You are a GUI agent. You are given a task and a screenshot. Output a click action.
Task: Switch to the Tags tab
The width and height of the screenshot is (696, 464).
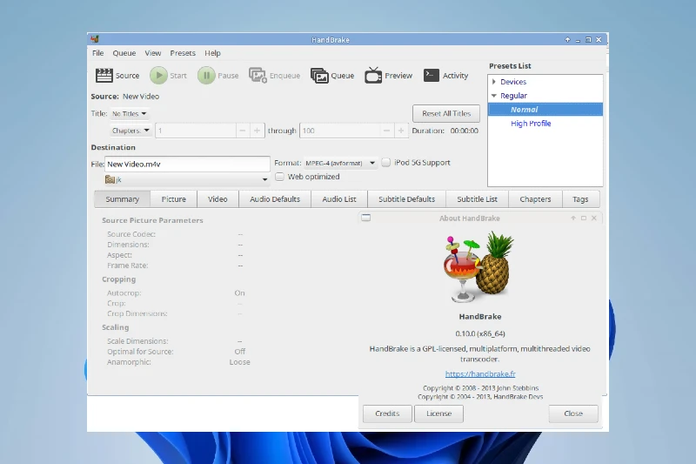[580, 199]
